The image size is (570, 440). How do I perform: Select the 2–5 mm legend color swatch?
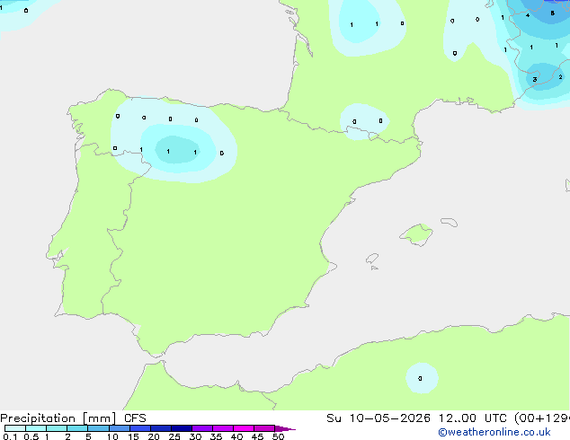pyautogui.click(x=77, y=428)
